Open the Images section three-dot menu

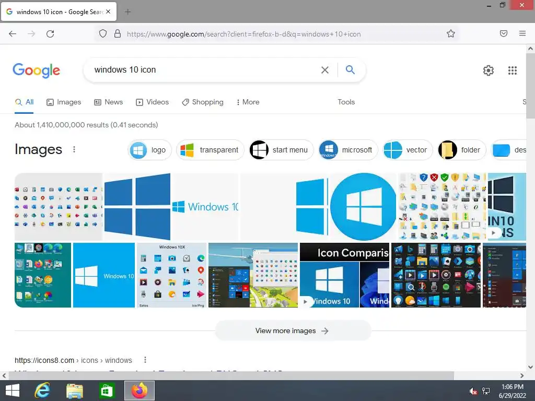point(74,149)
